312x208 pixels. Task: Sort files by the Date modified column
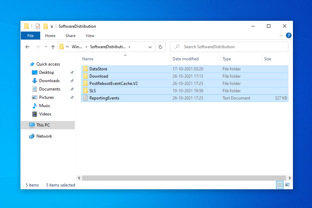(185, 59)
